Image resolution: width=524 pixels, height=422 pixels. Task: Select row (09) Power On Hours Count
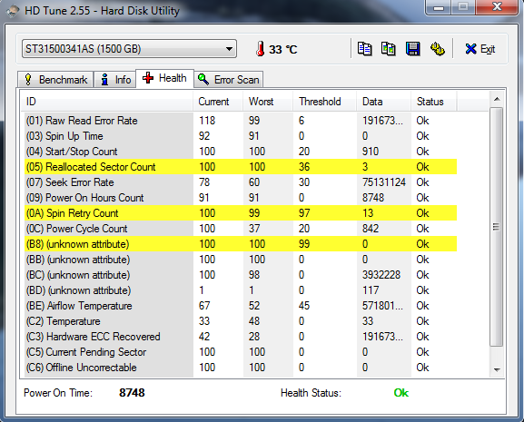[x=241, y=198]
